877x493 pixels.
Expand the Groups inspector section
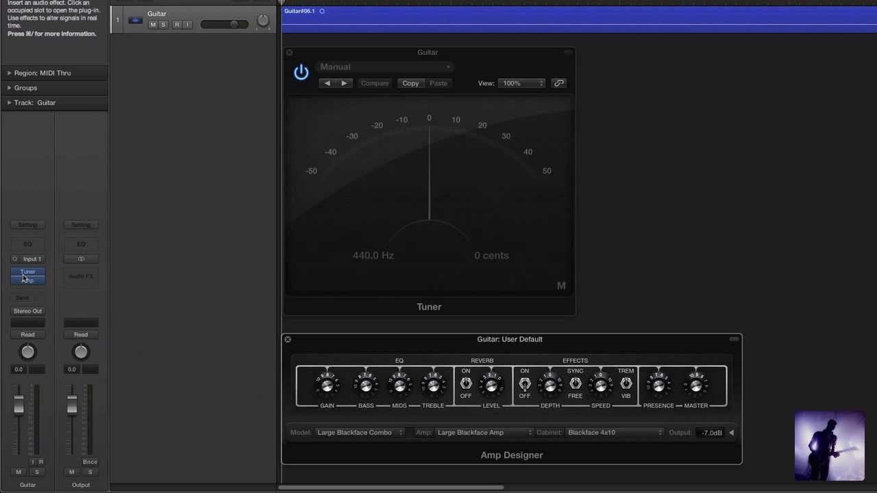point(10,88)
